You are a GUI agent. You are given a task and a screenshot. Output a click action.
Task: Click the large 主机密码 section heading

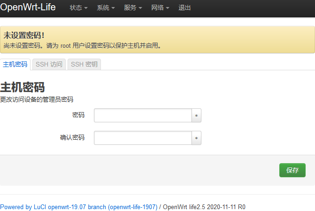coord(23,88)
